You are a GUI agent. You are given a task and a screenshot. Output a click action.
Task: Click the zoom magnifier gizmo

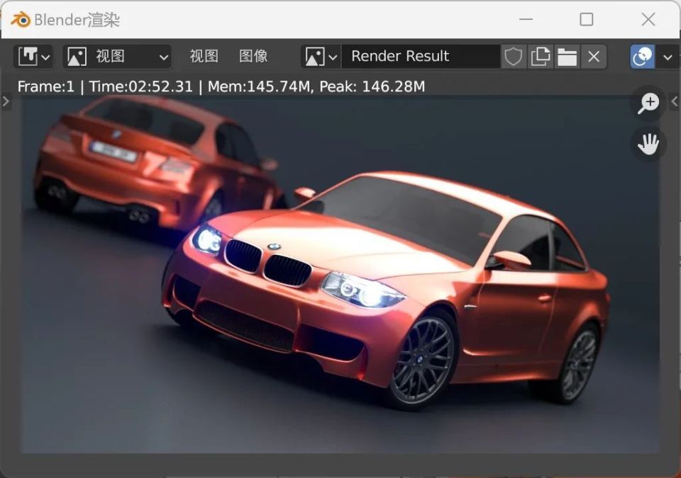tap(648, 103)
